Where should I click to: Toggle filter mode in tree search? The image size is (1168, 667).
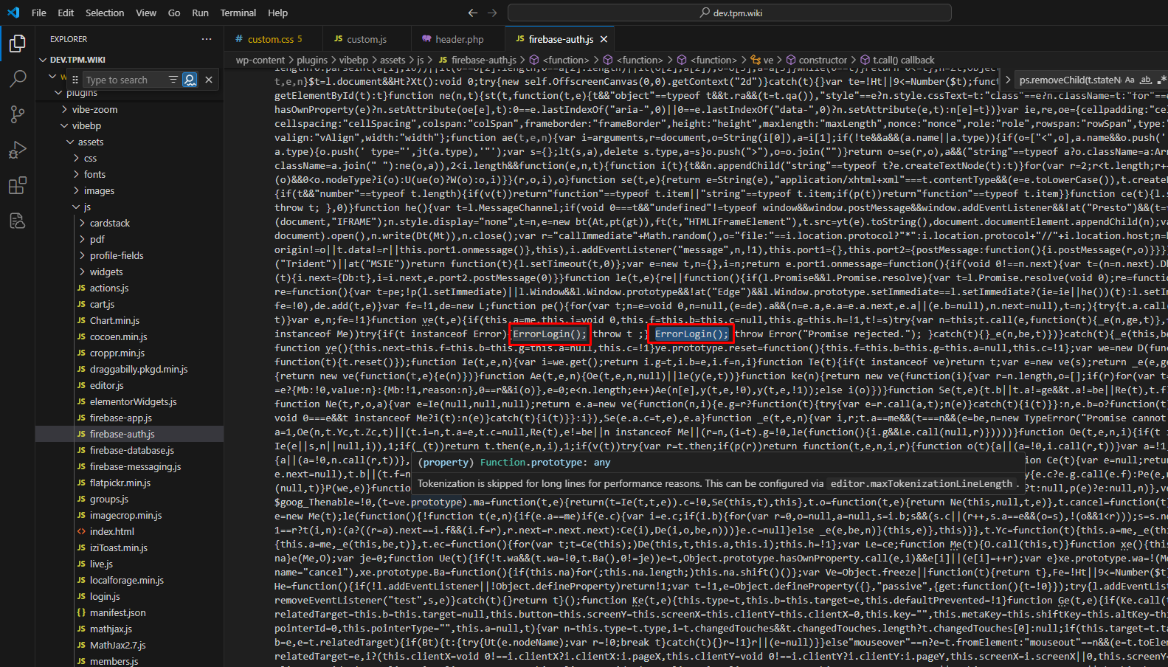(x=173, y=80)
